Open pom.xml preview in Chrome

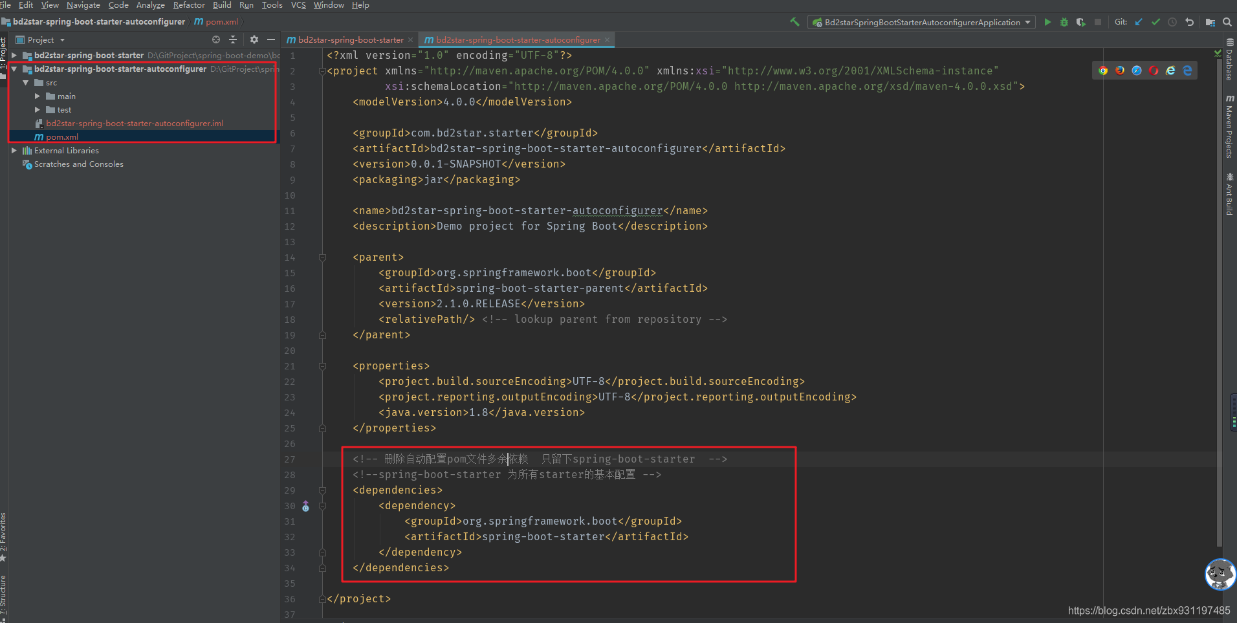(1103, 71)
